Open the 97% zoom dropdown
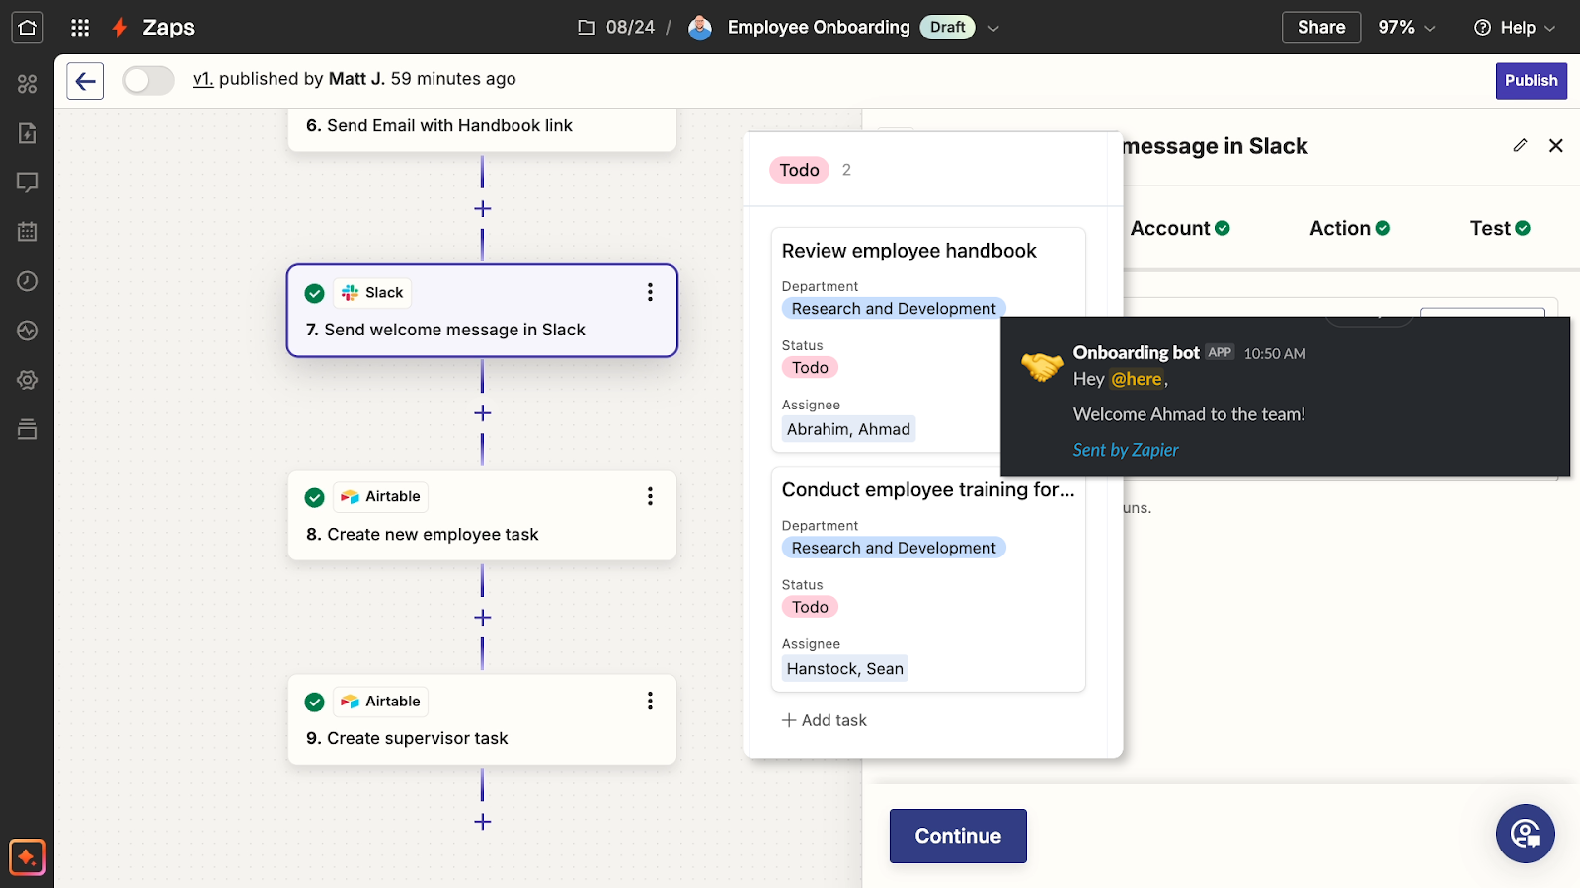The height and width of the screenshot is (888, 1580). [1406, 28]
